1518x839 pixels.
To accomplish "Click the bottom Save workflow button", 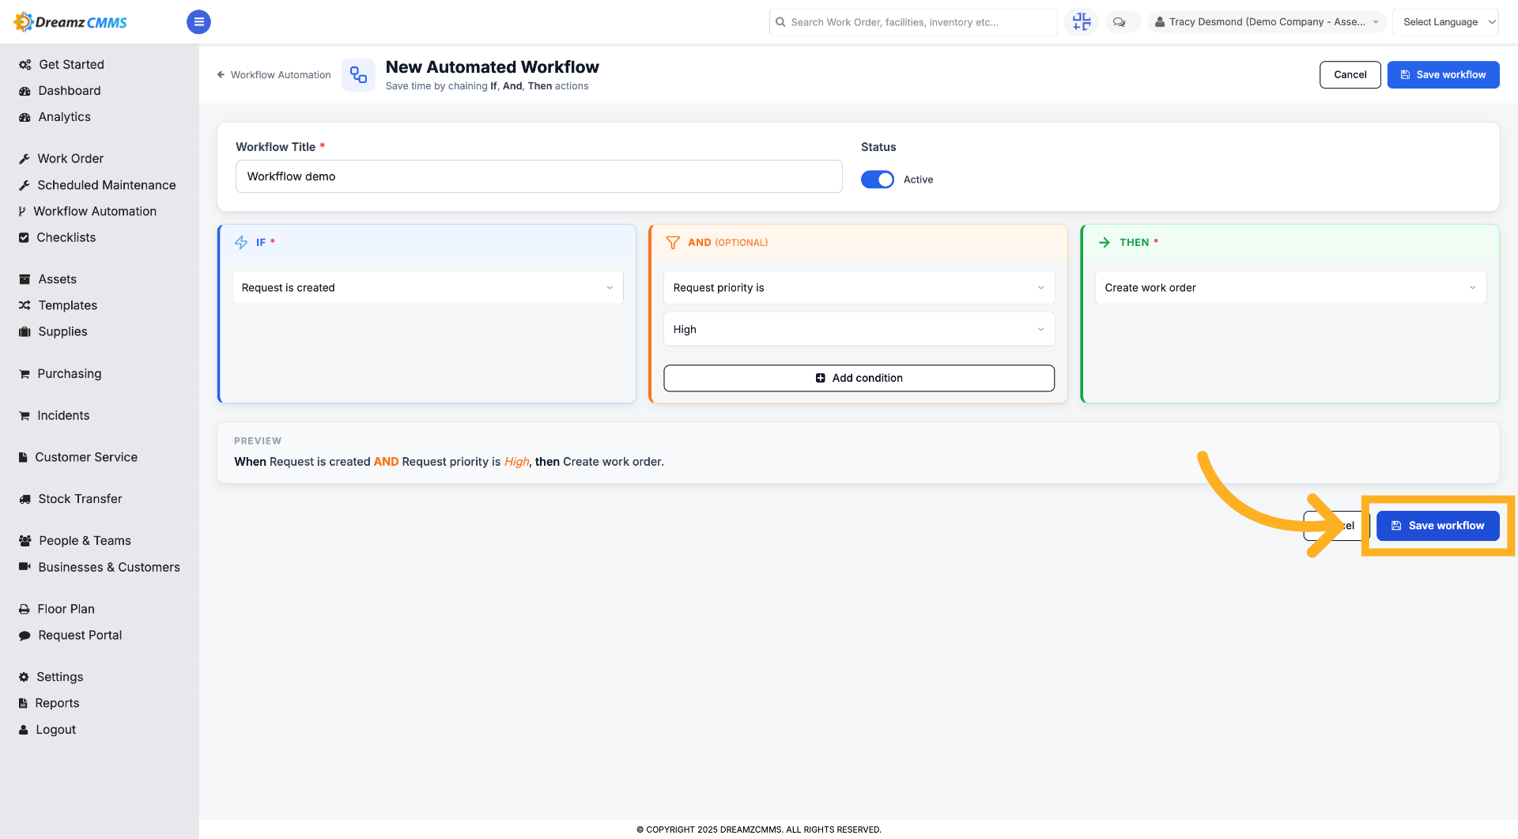I will pyautogui.click(x=1437, y=526).
